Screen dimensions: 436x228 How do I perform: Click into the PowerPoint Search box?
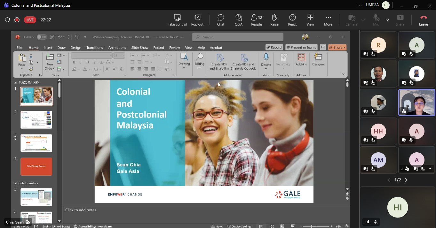coord(238,37)
